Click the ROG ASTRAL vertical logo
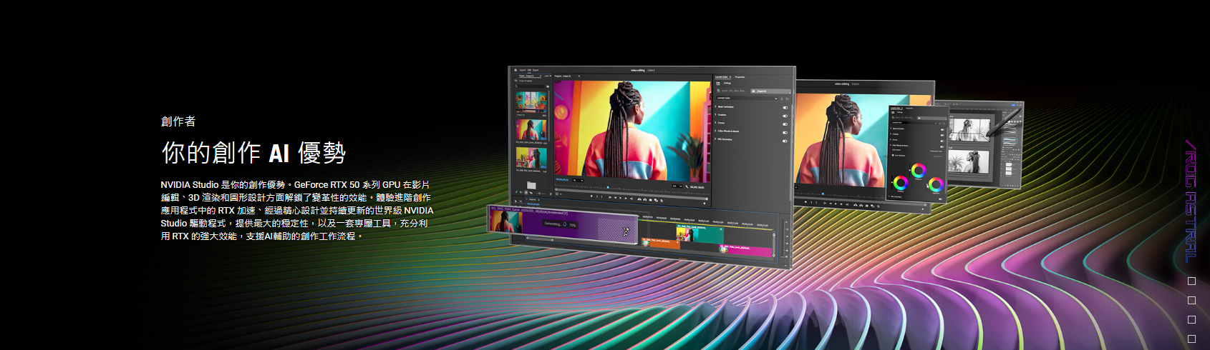This screenshot has height=350, width=1210. point(1191,201)
